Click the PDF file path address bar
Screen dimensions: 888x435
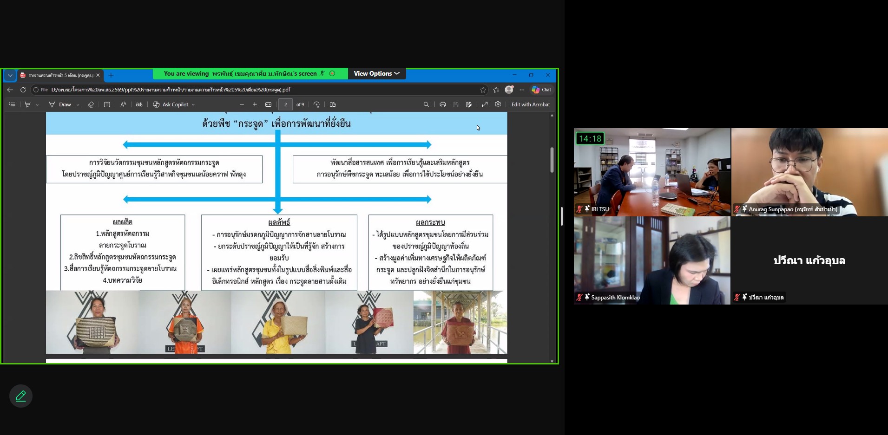coord(260,90)
